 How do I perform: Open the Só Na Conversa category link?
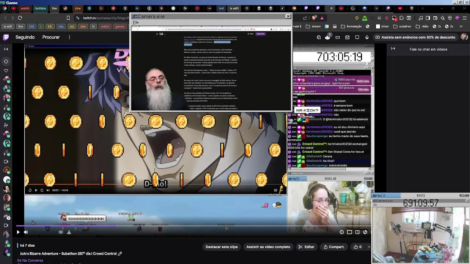coord(30,260)
